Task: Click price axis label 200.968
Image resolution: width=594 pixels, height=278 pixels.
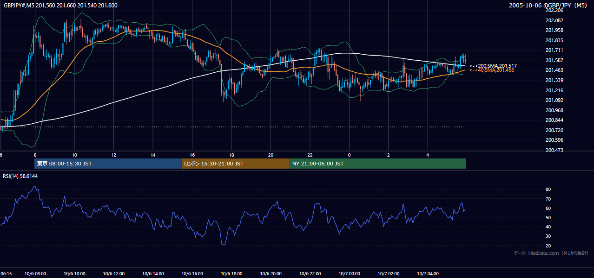Action: coord(554,110)
